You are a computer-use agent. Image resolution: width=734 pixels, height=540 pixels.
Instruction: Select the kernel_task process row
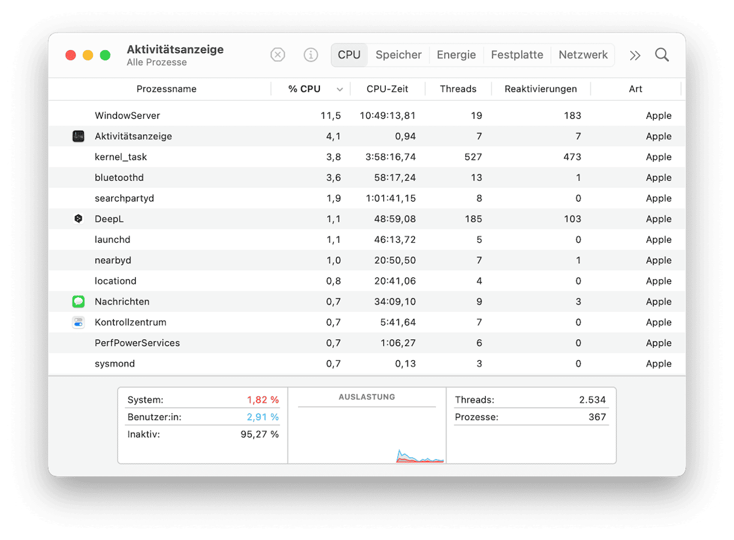click(367, 157)
